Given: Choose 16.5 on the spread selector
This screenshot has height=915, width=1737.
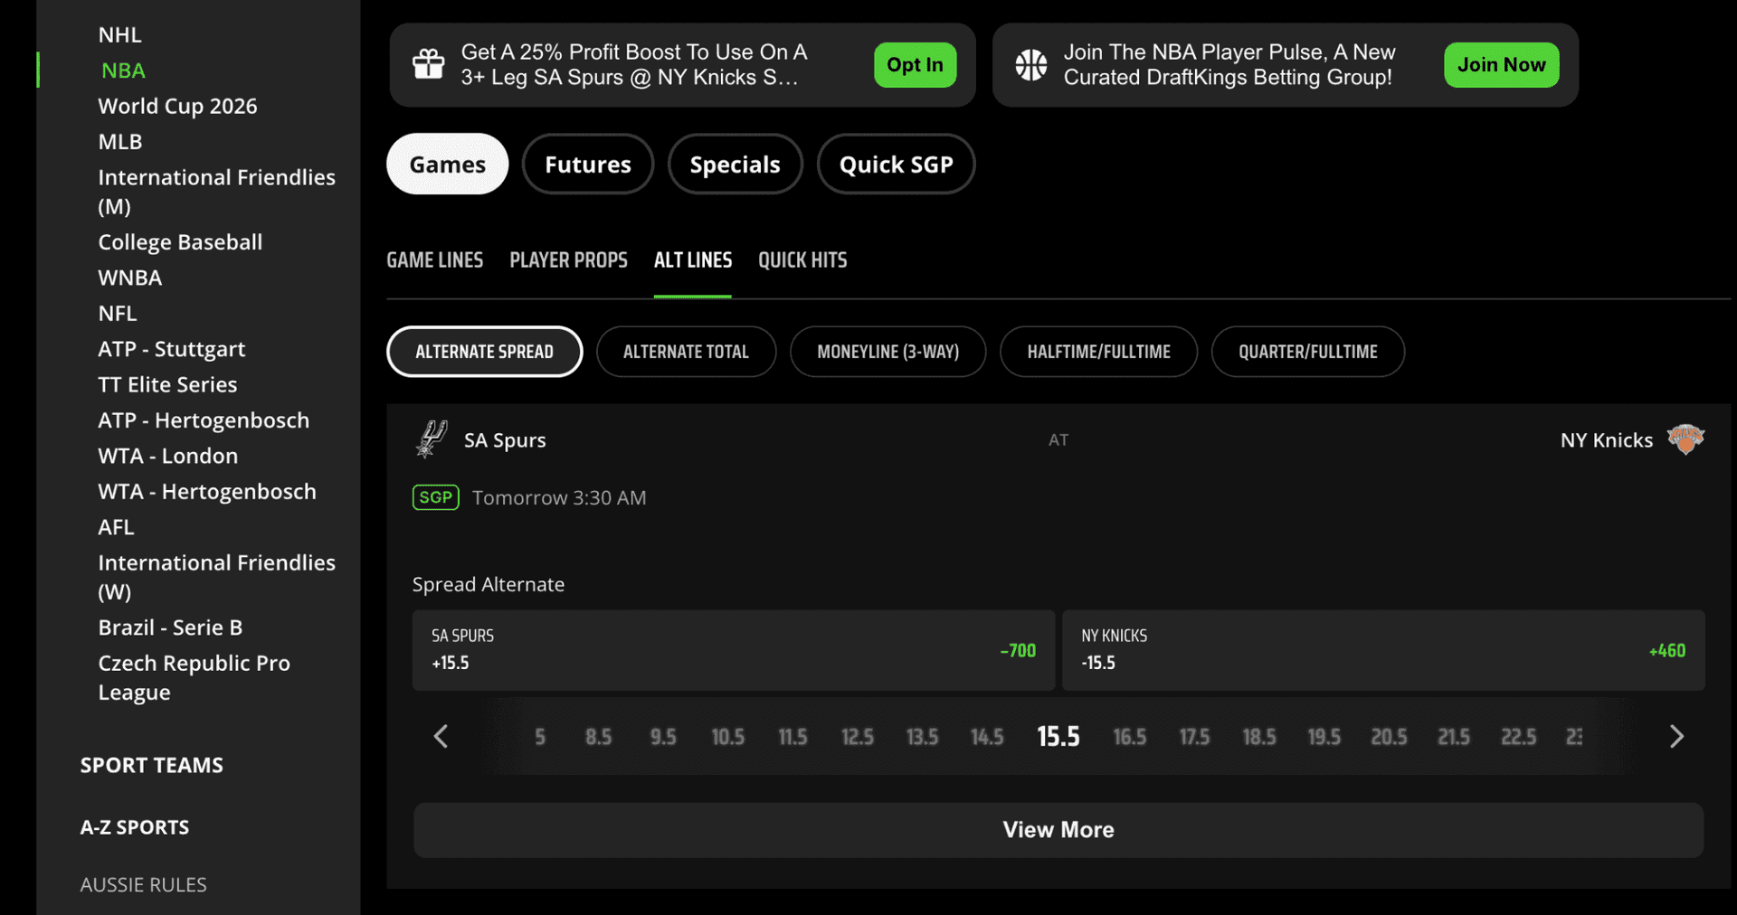Looking at the screenshot, I should 1130,737.
